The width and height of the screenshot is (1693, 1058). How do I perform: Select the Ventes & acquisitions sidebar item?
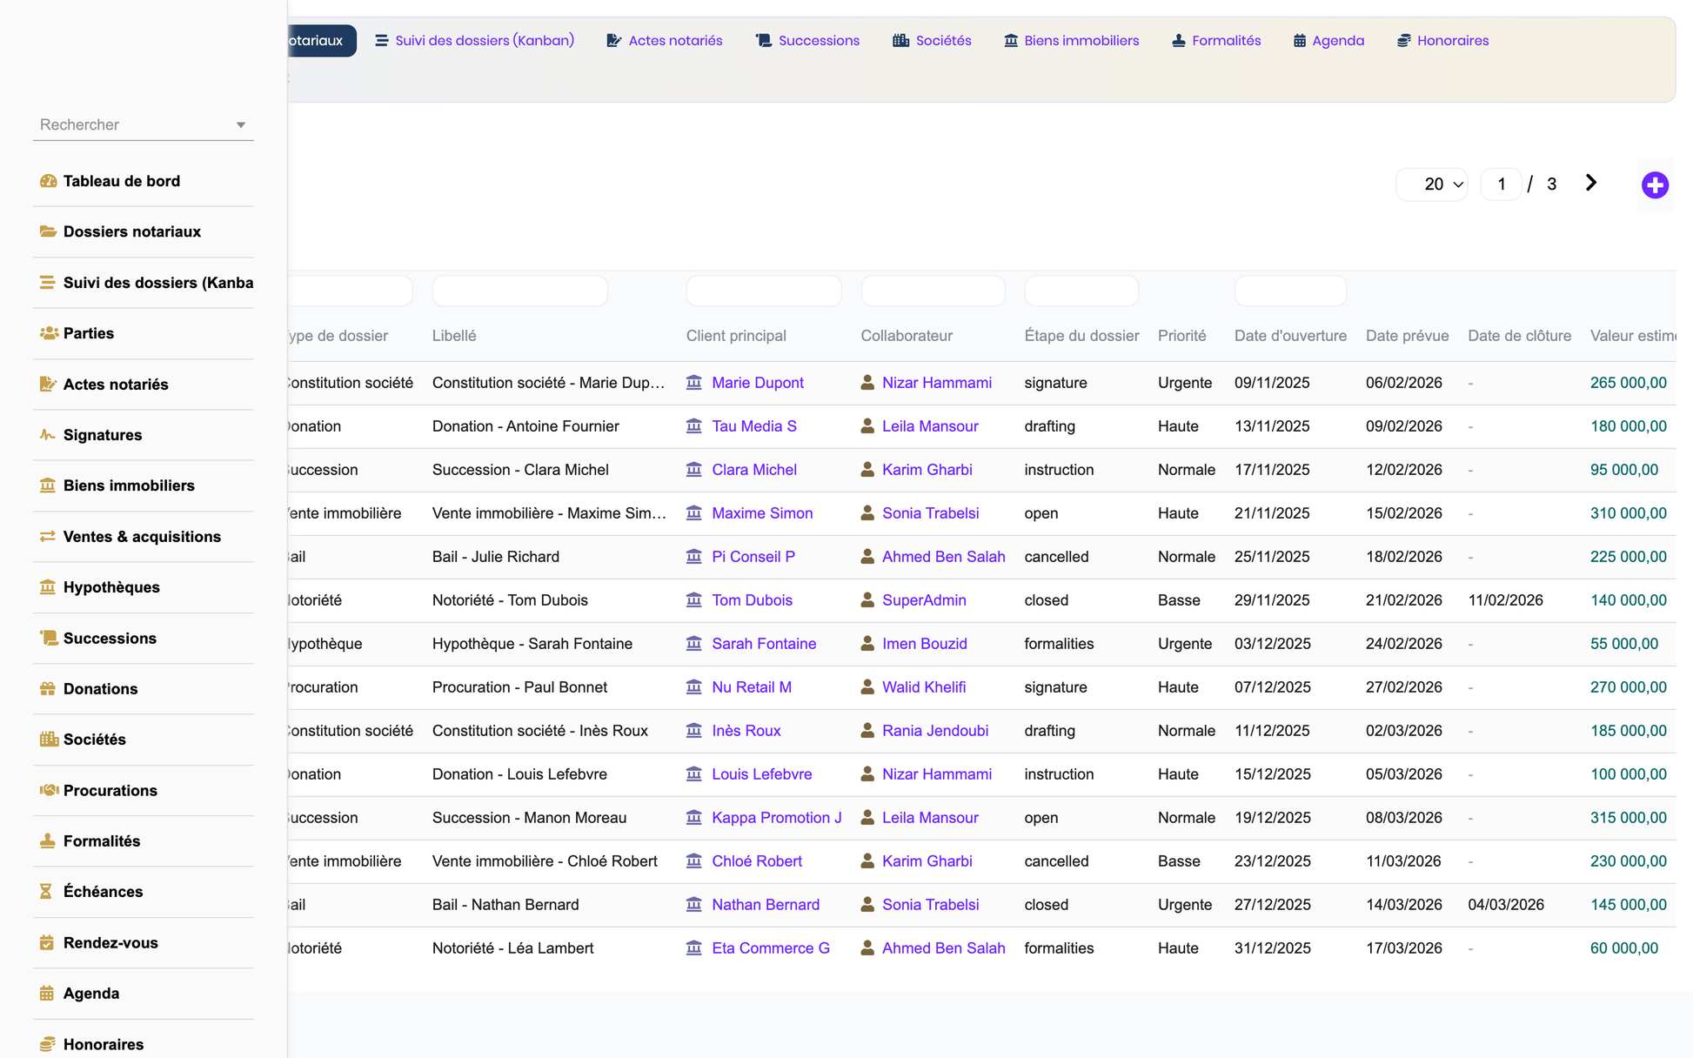pyautogui.click(x=144, y=536)
